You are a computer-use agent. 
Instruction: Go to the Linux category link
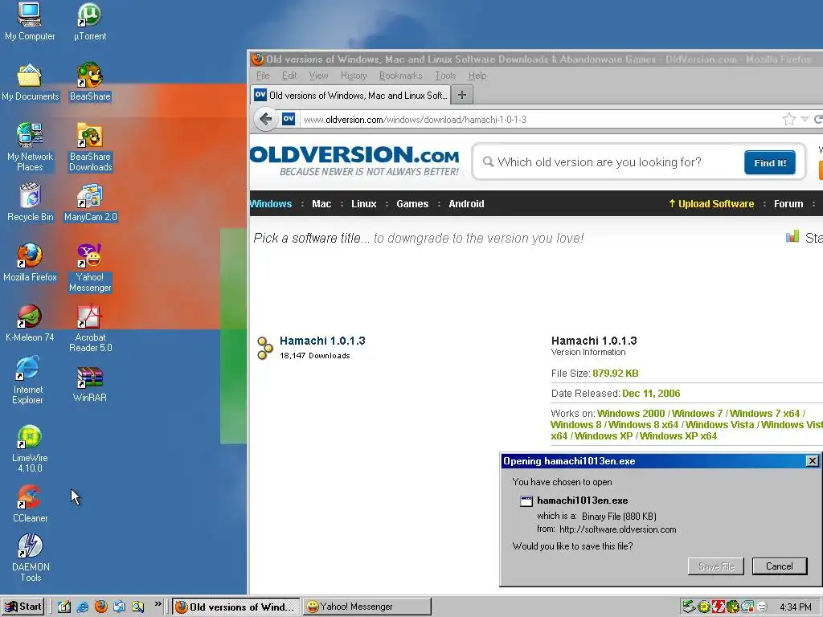pos(364,203)
